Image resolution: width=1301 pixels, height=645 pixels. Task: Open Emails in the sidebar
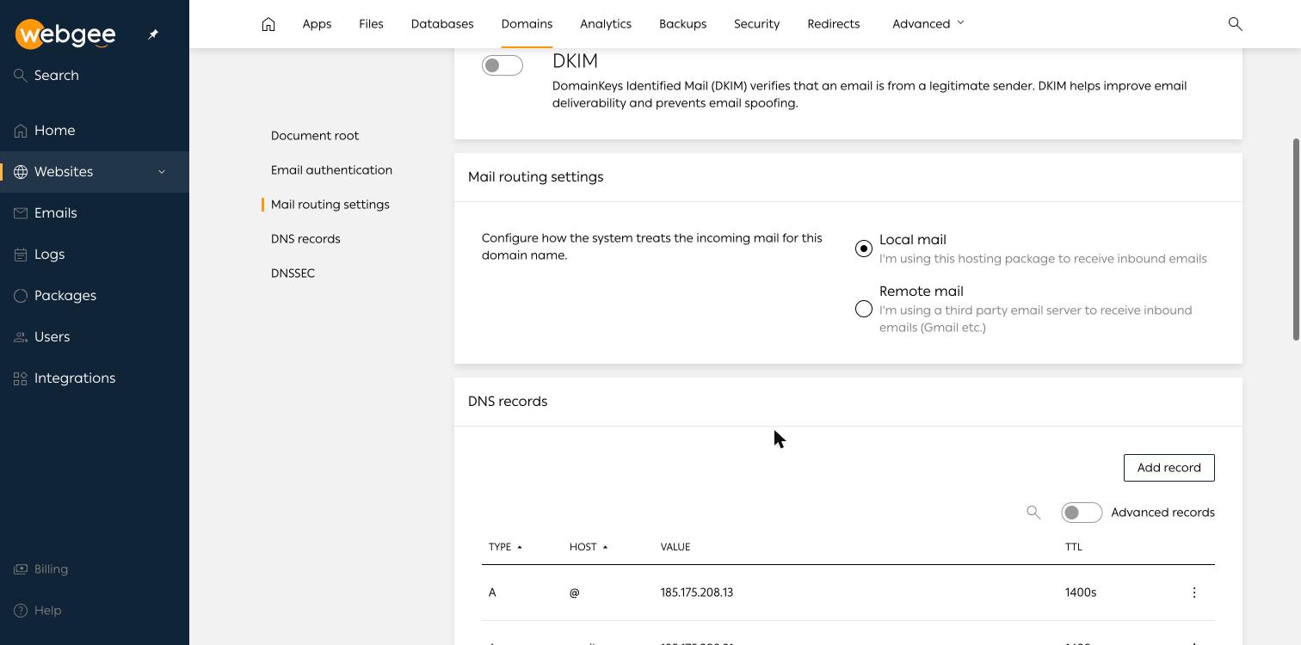point(95,213)
